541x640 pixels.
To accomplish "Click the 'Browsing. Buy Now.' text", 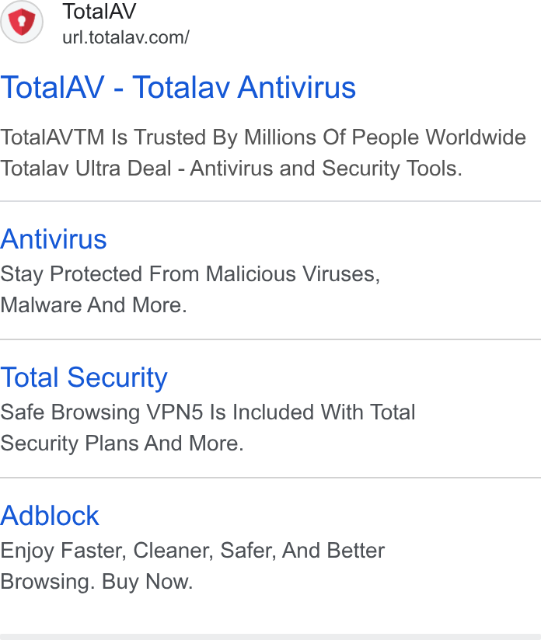I will point(96,582).
